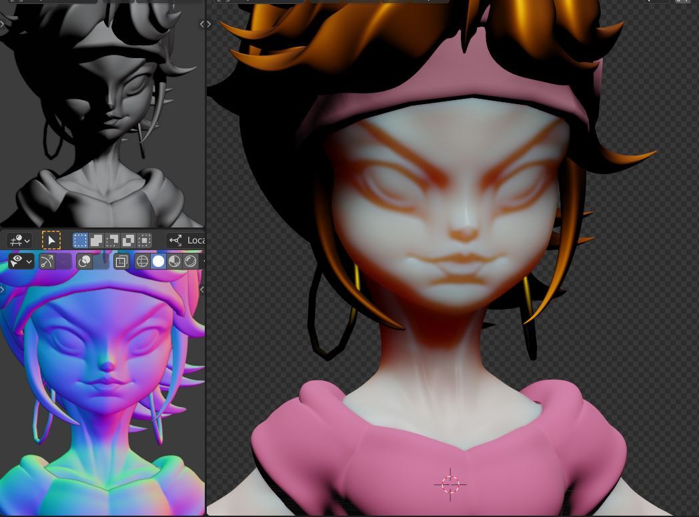Choose the Invert Selection mode icon
The height and width of the screenshot is (517, 699).
[x=129, y=240]
